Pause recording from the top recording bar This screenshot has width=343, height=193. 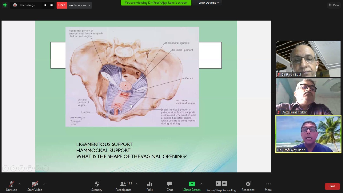(45, 5)
